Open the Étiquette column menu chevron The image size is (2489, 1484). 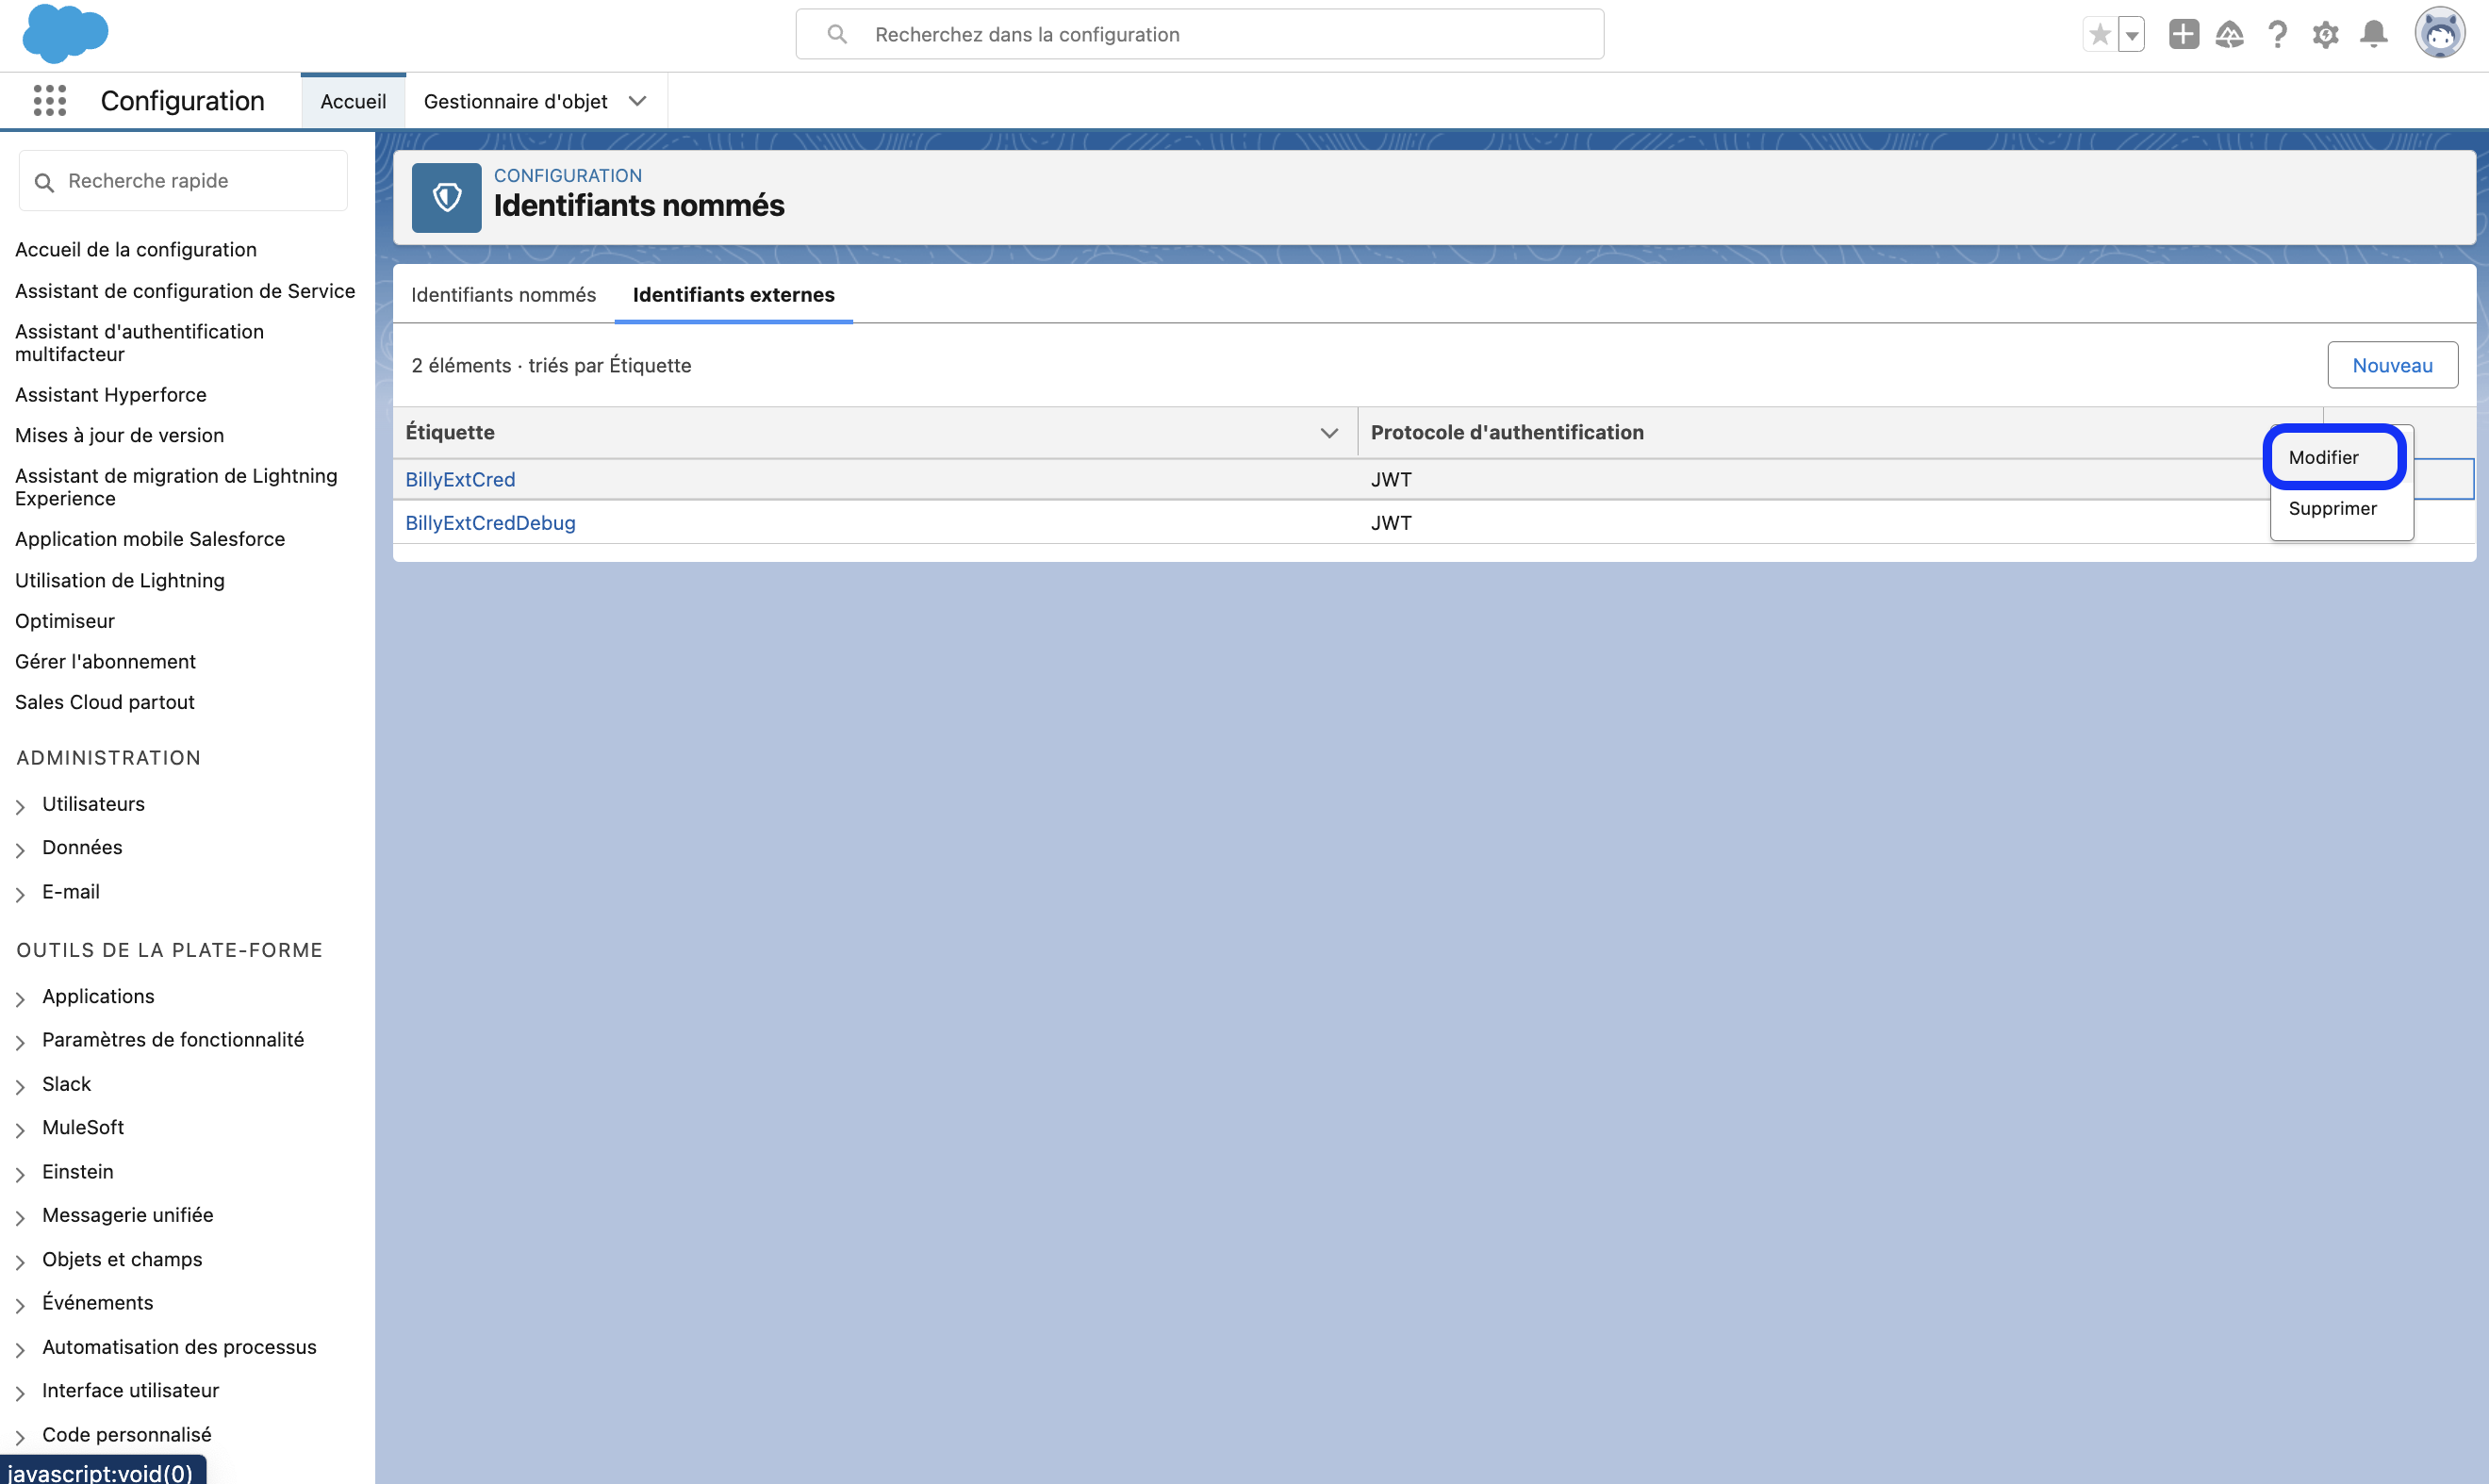click(x=1329, y=433)
